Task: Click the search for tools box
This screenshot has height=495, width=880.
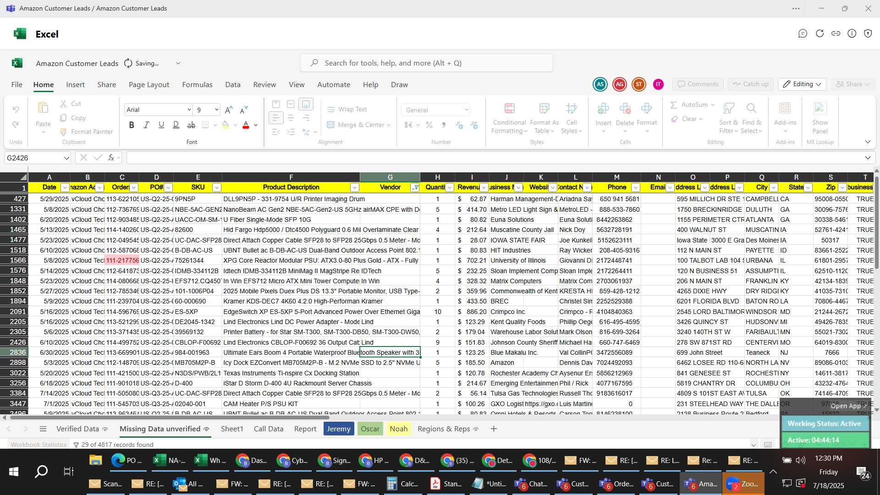Action: 427,63
